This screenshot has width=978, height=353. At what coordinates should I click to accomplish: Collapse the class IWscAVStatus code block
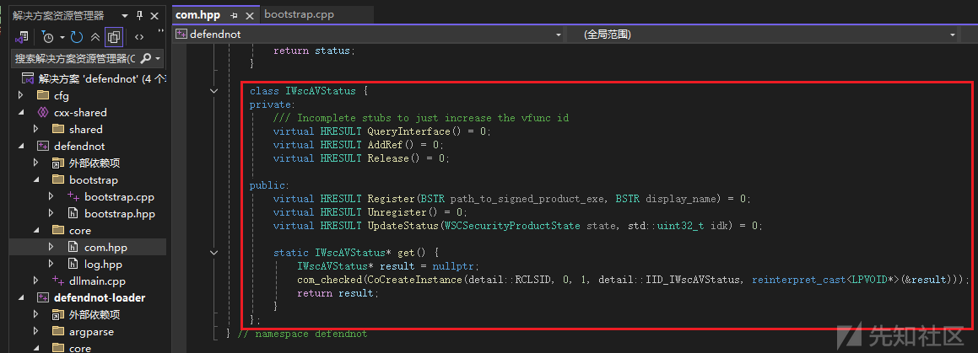coord(214,91)
